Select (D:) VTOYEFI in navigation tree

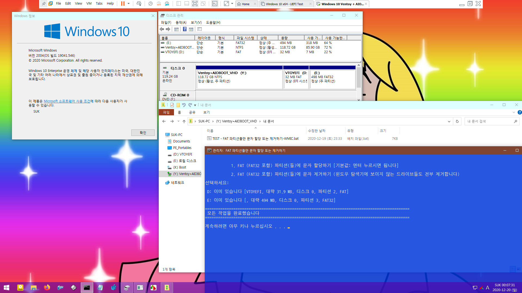pyautogui.click(x=182, y=154)
